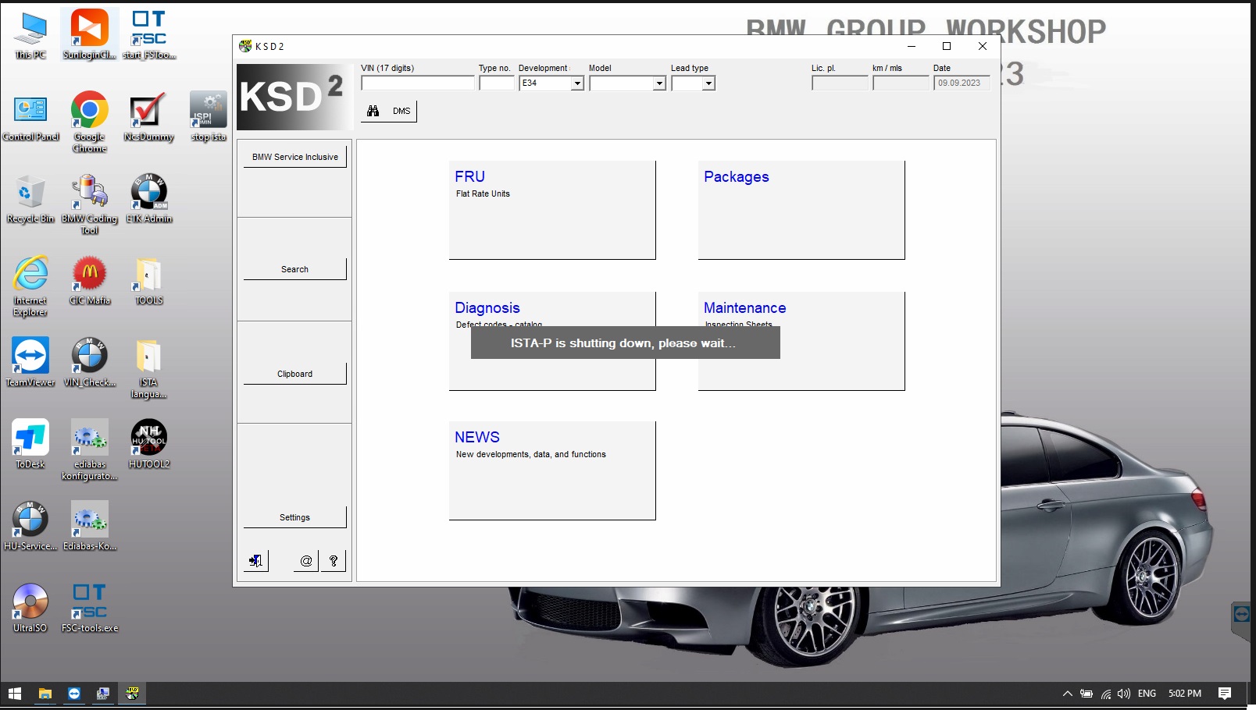This screenshot has width=1256, height=710.
Task: Expand the Model dropdown
Action: (659, 83)
